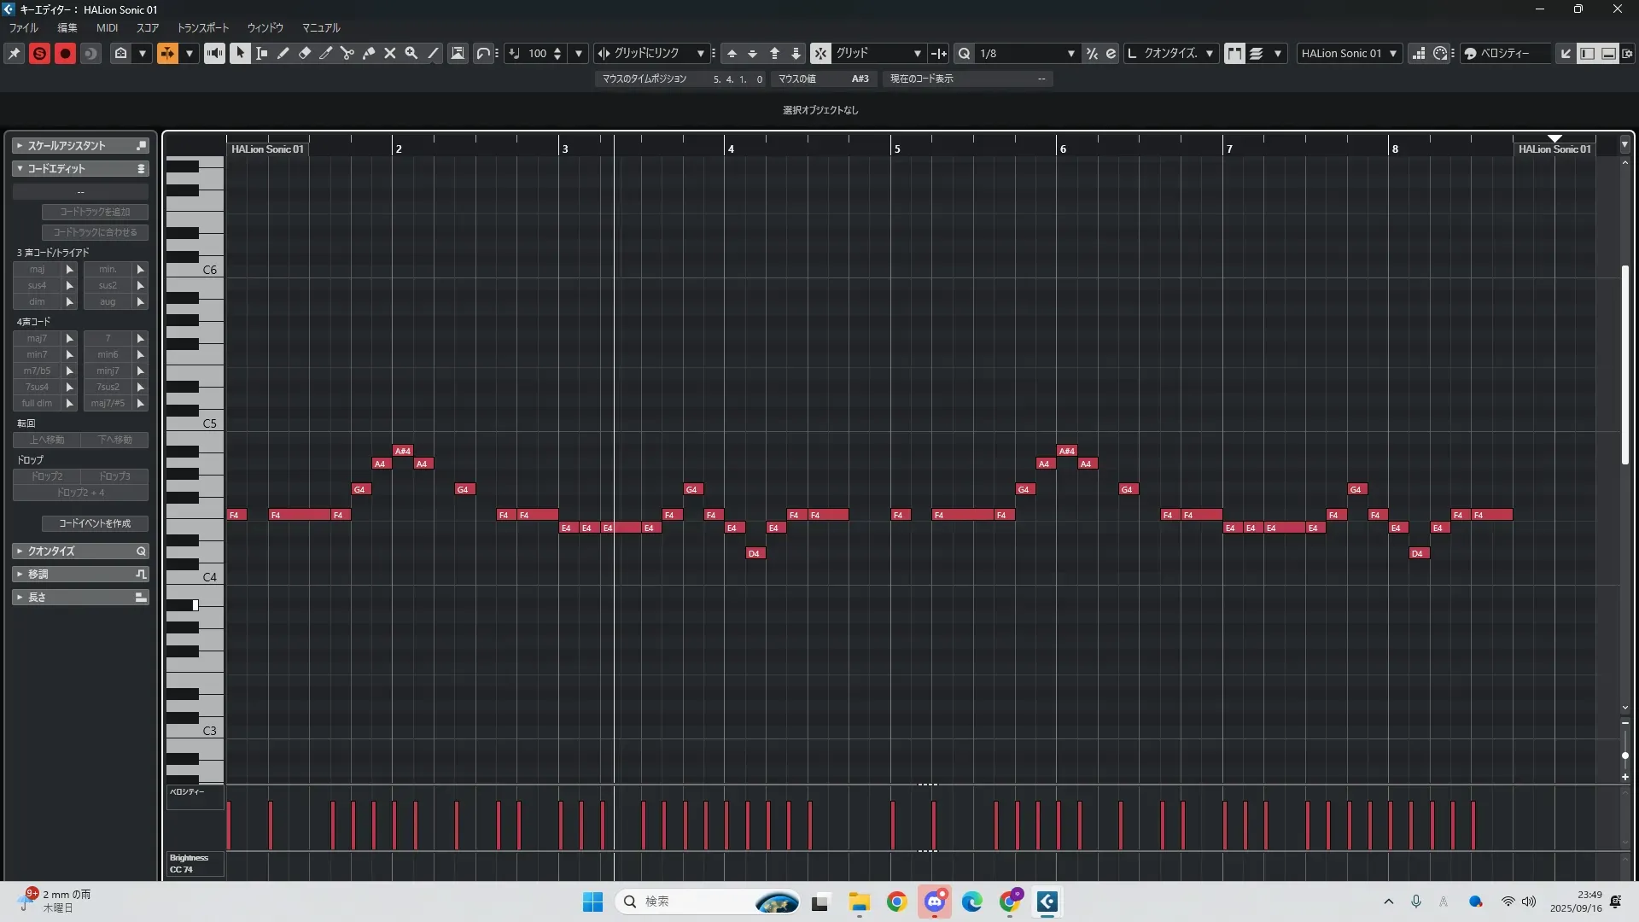Screen dimensions: 1639x922
Task: Select the Erase tool
Action: click(304, 53)
